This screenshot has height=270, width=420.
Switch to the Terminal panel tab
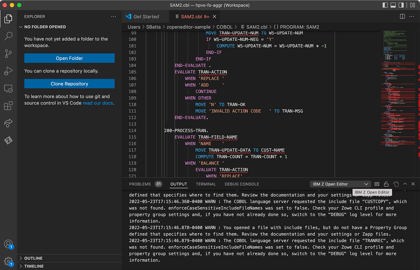point(206,184)
